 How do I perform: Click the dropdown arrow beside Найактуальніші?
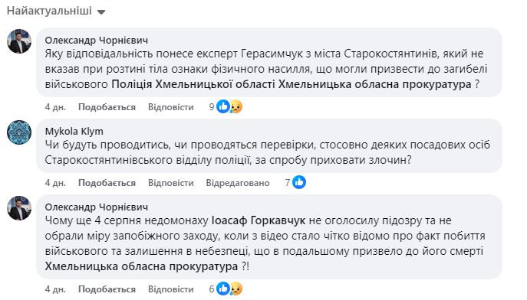click(x=101, y=12)
